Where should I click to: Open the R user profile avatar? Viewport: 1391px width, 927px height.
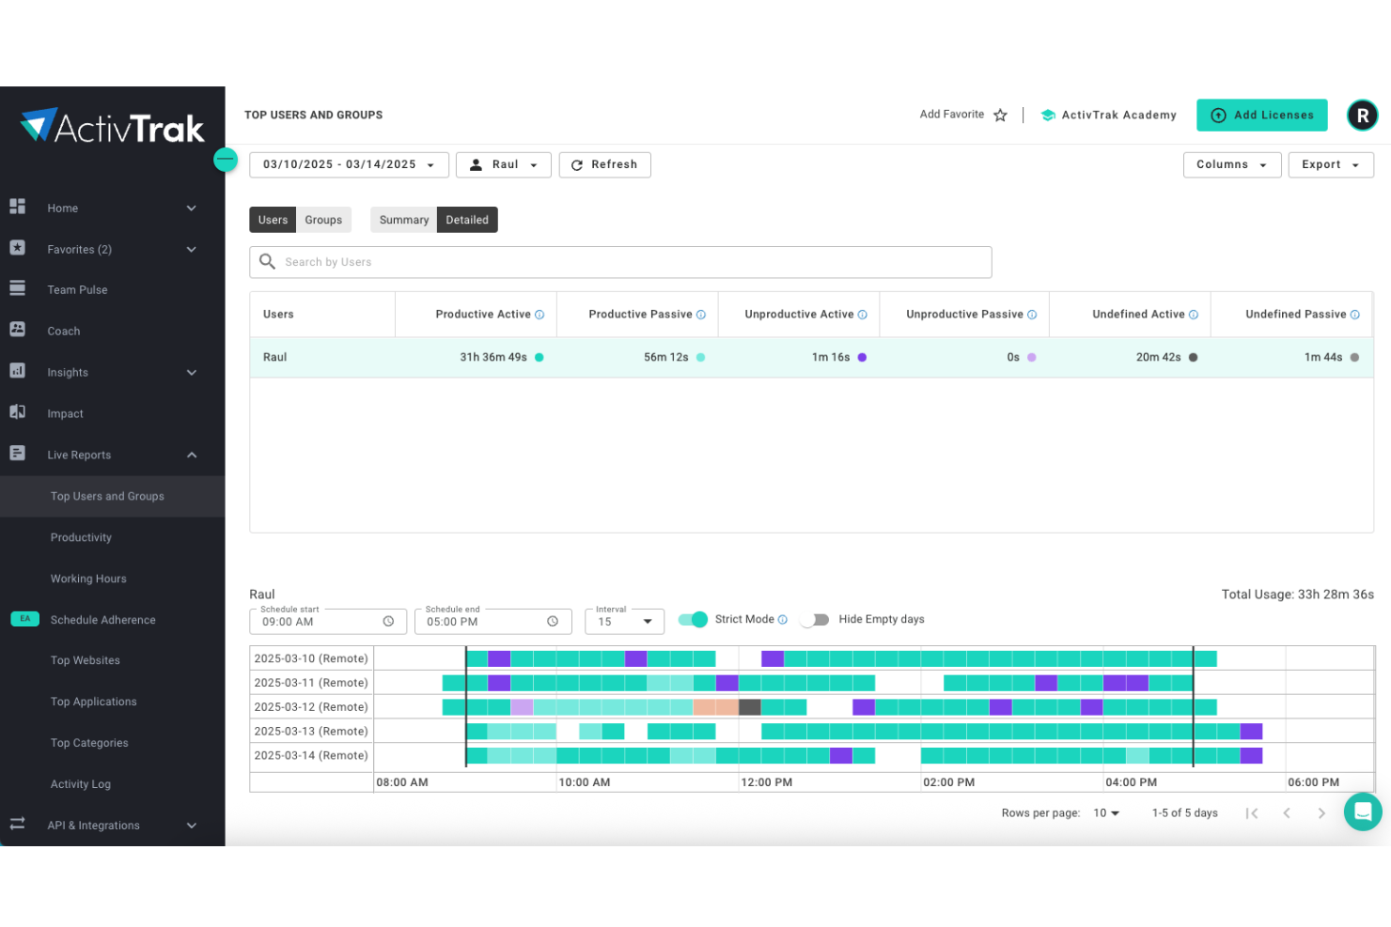tap(1362, 115)
